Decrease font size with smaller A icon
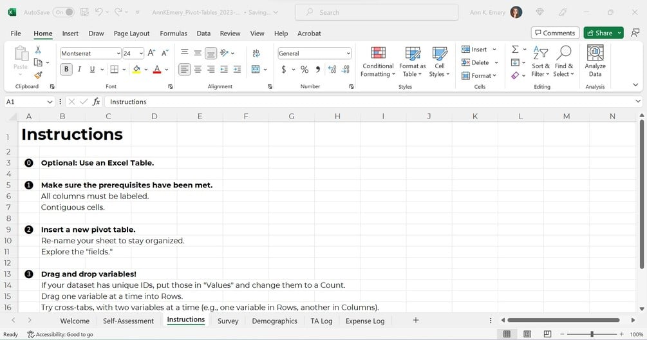647x340 pixels. (x=165, y=53)
